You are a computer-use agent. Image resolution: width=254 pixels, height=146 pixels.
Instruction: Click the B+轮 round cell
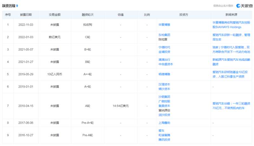point(88,50)
